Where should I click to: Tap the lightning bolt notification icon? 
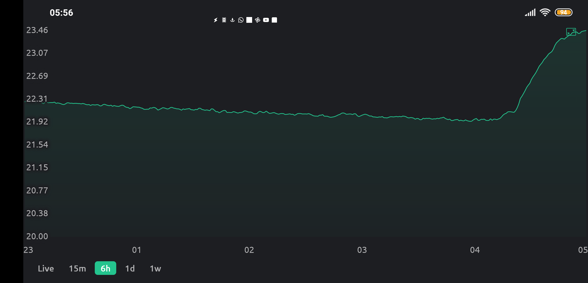point(216,20)
